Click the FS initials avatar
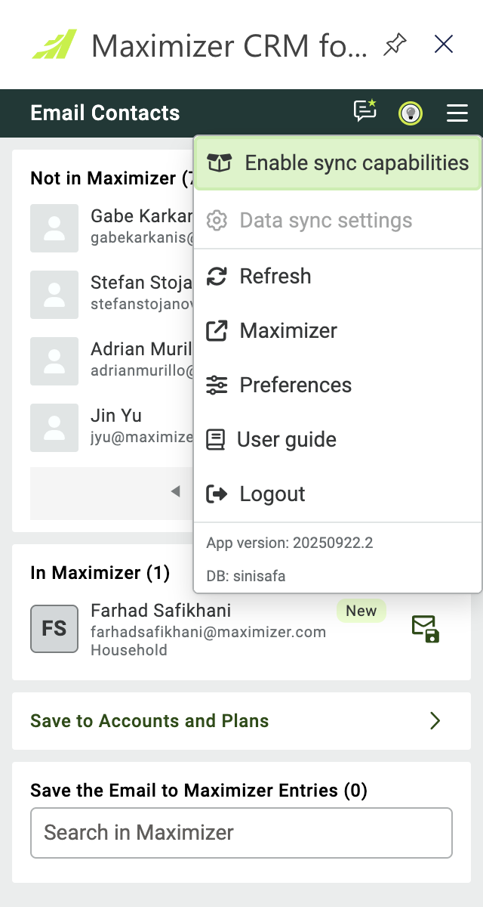 coord(54,628)
